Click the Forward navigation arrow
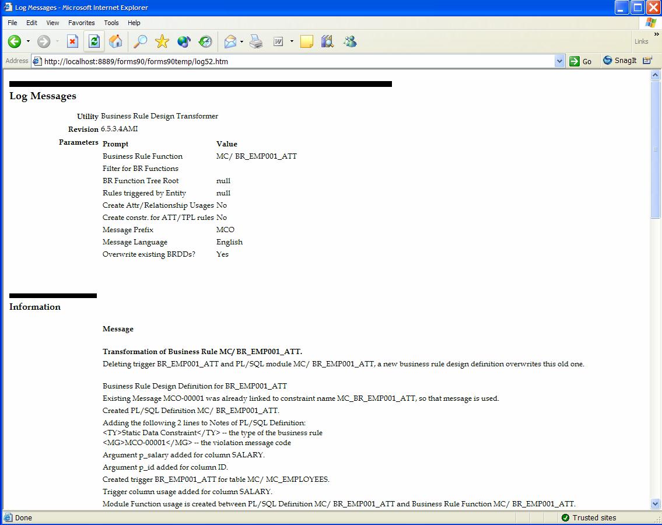This screenshot has width=662, height=525. 44,41
